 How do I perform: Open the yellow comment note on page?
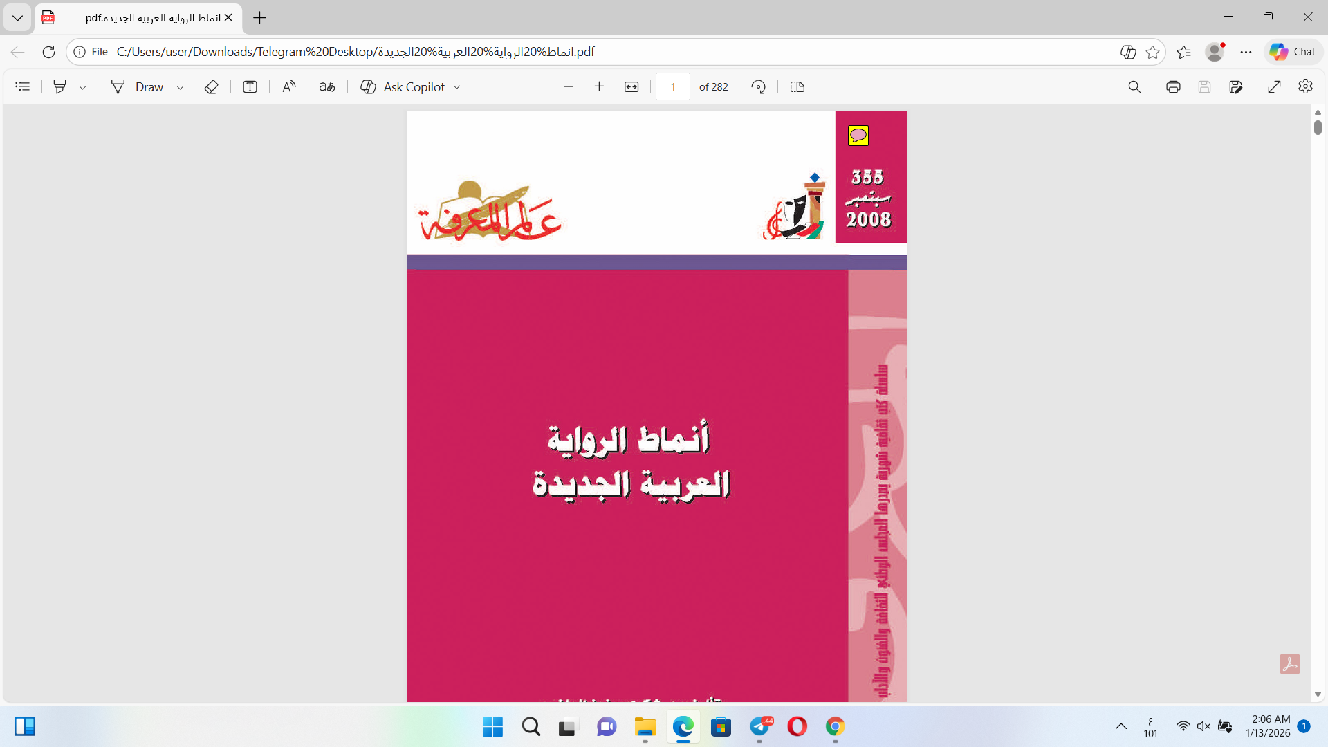(x=858, y=136)
